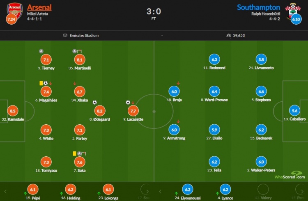Open the WhoScored.com logo link

click(290, 175)
